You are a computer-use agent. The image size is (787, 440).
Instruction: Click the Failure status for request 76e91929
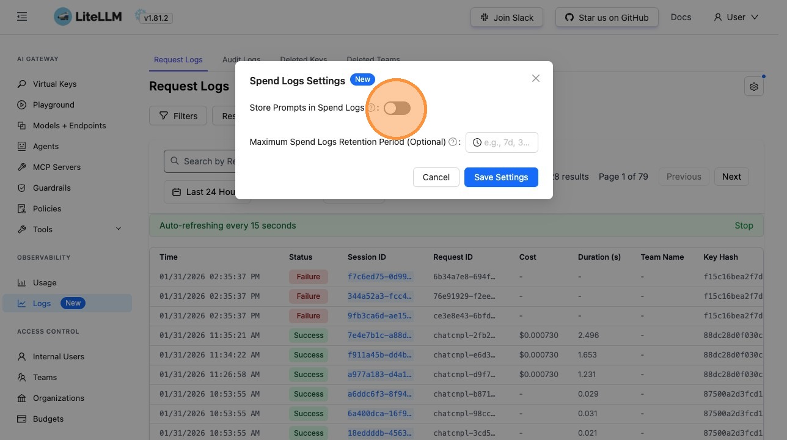coord(309,296)
